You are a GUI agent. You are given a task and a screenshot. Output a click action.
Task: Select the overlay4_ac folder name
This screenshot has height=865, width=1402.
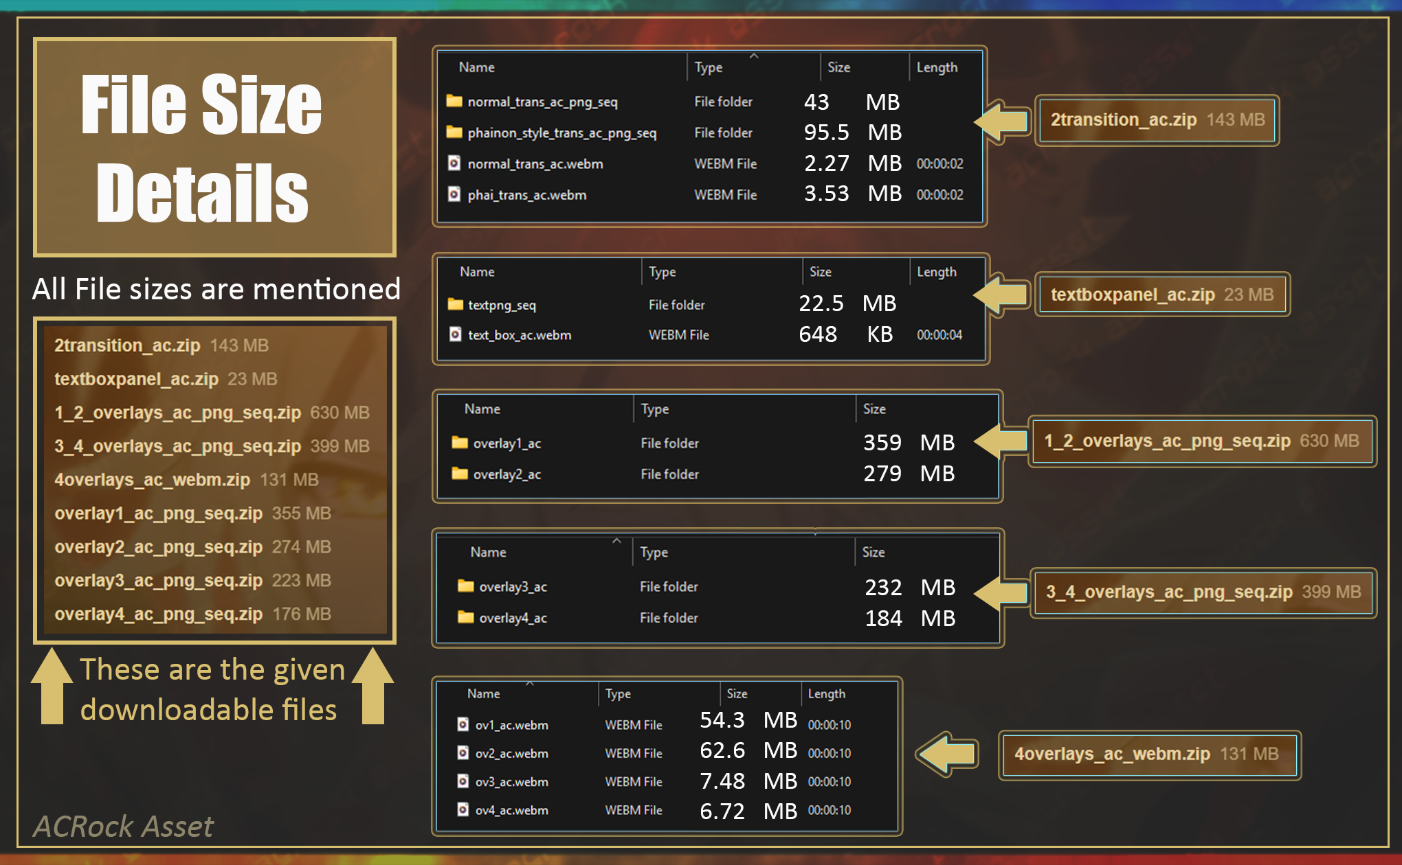(x=513, y=618)
